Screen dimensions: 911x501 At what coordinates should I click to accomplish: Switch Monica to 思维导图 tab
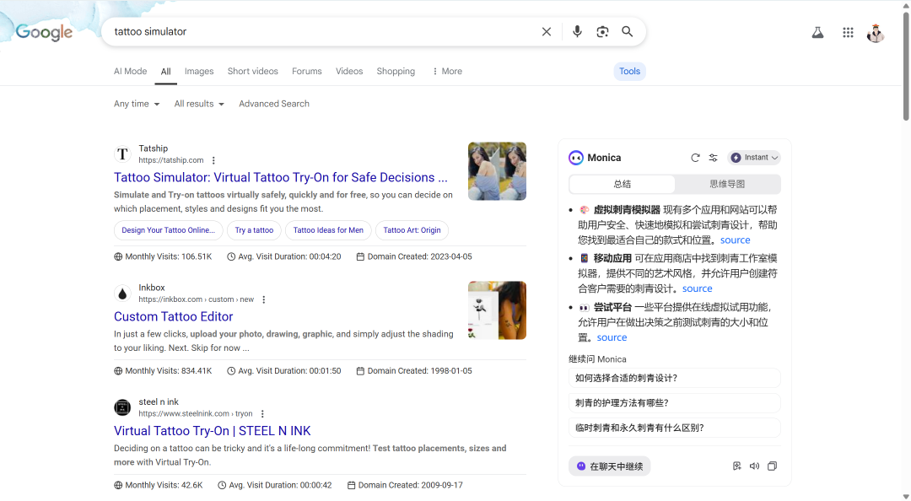tap(727, 184)
